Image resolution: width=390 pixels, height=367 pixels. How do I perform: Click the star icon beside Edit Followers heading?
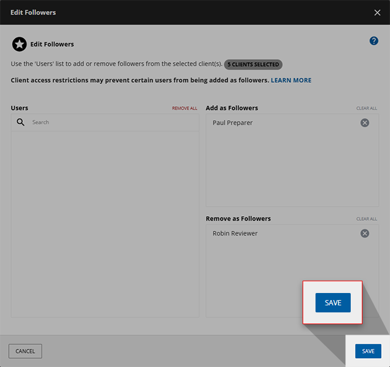19,44
